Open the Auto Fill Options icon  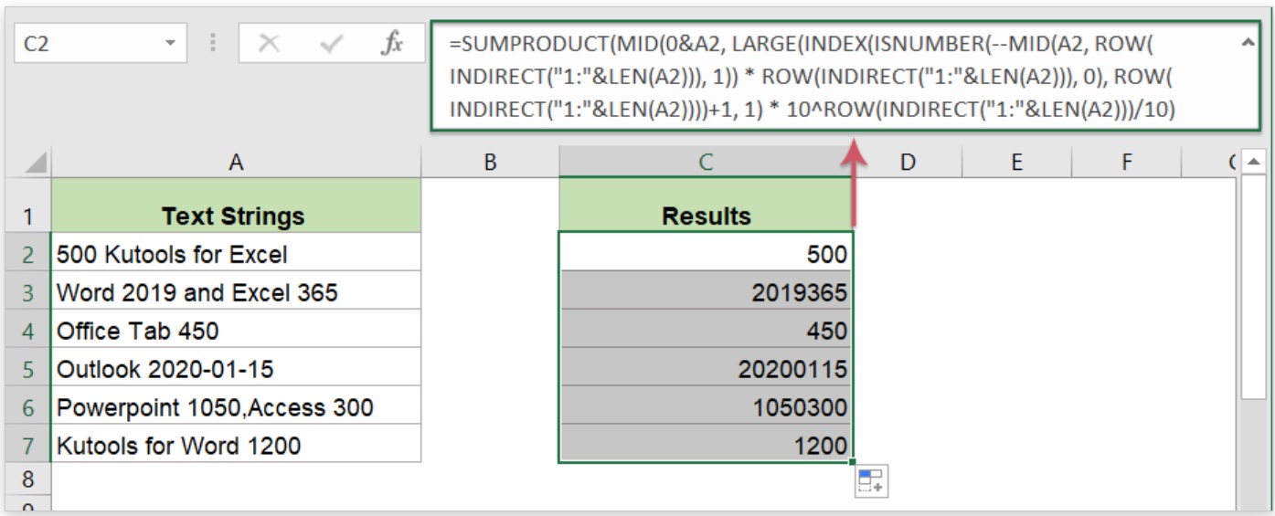(871, 481)
